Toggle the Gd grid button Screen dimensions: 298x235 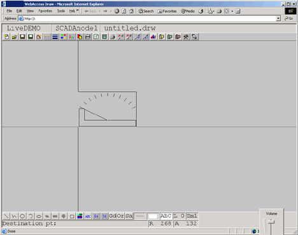pos(113,216)
